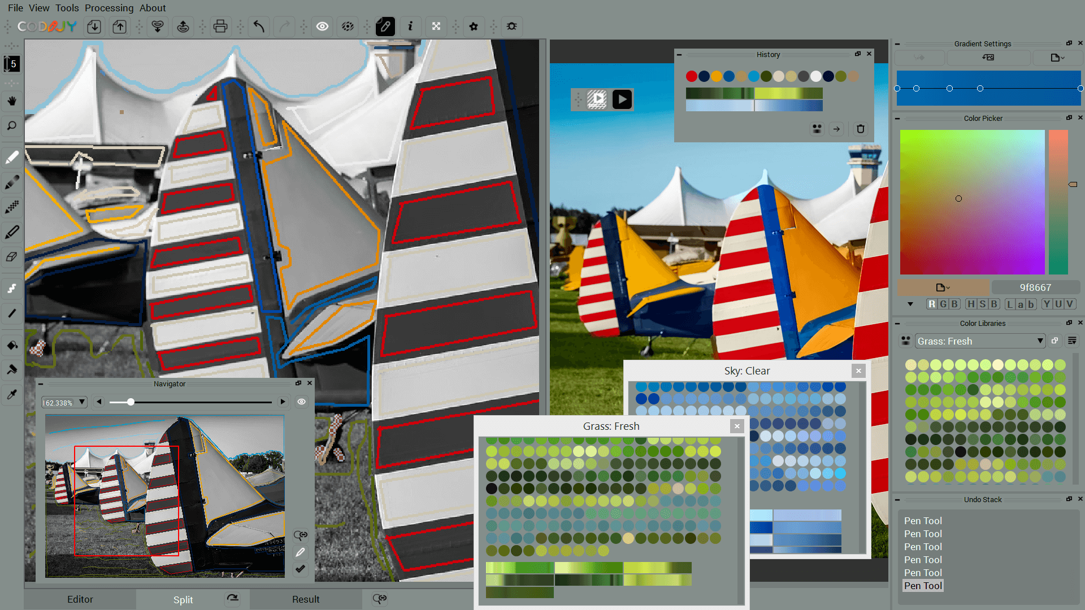1085x610 pixels.
Task: Toggle the RGB color mode button
Action: pyautogui.click(x=943, y=304)
